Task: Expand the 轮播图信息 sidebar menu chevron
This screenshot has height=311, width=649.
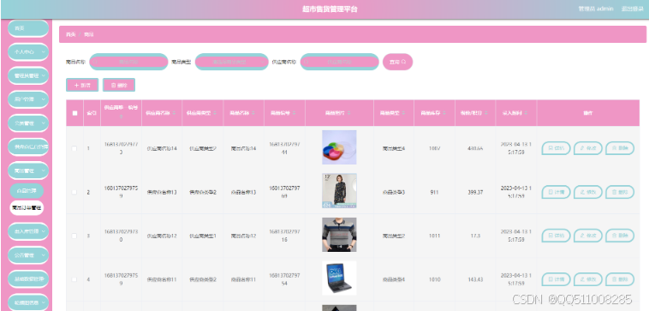Action: (43, 302)
